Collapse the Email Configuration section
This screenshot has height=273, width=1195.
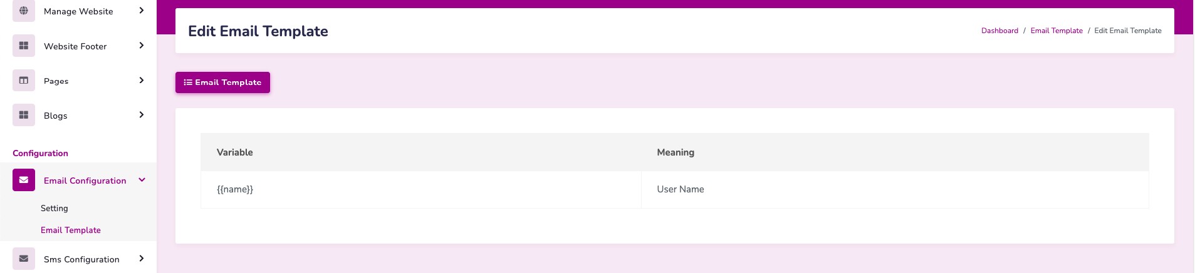[142, 180]
